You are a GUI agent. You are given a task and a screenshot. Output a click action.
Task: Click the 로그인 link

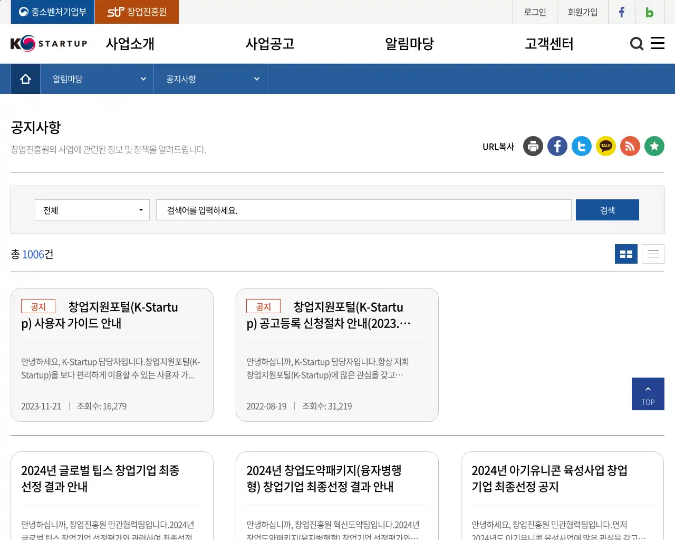[x=534, y=12]
